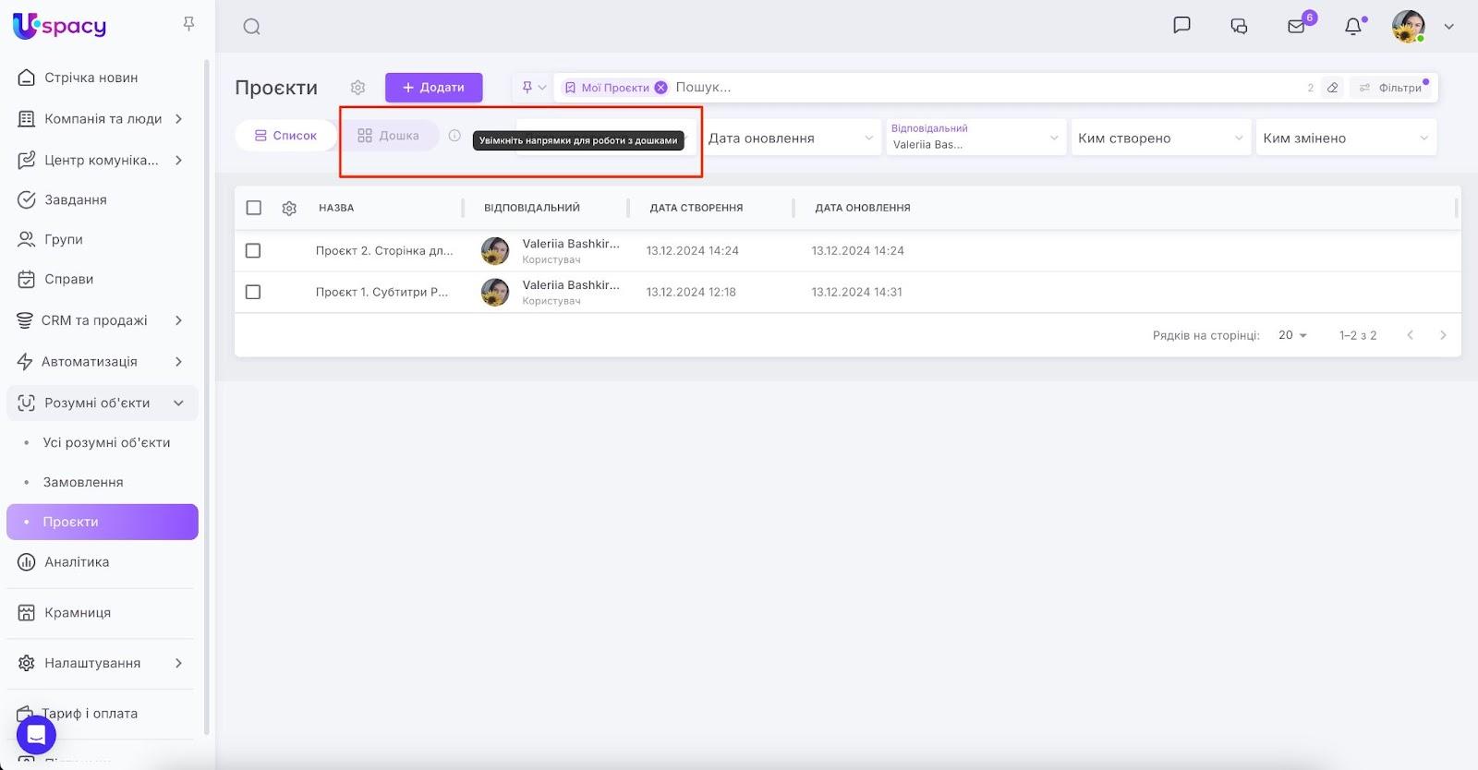
Task: Click the eraser icon to clear filters
Action: (x=1332, y=88)
